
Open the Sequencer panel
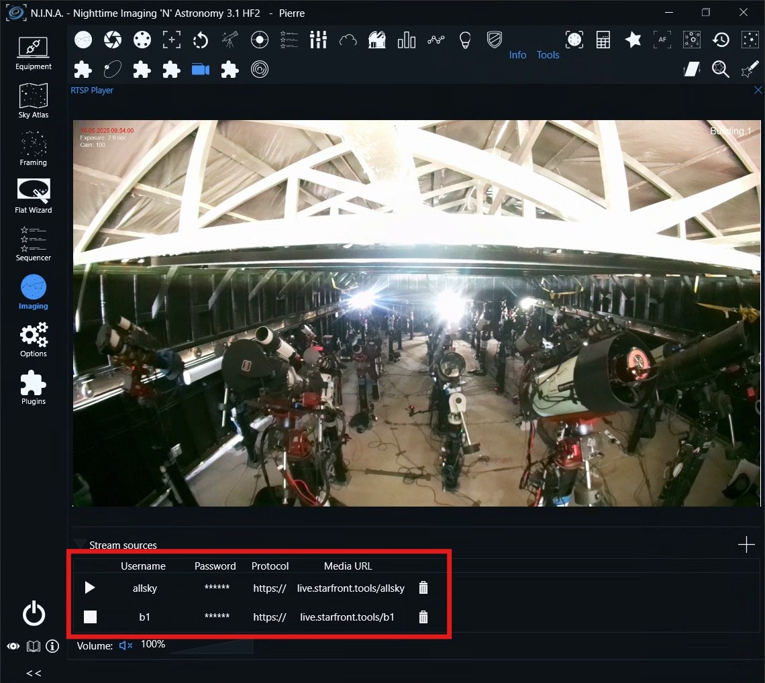[x=34, y=244]
